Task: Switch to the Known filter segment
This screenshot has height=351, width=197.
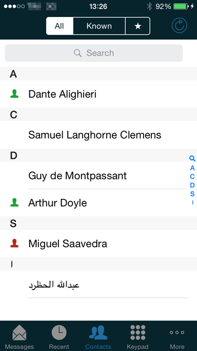Action: 99,26
